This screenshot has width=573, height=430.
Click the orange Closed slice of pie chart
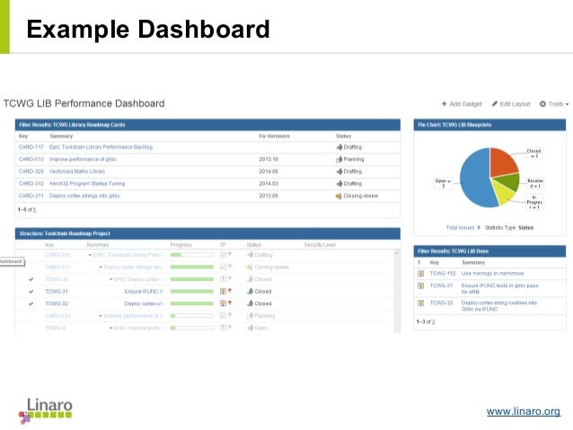click(502, 162)
